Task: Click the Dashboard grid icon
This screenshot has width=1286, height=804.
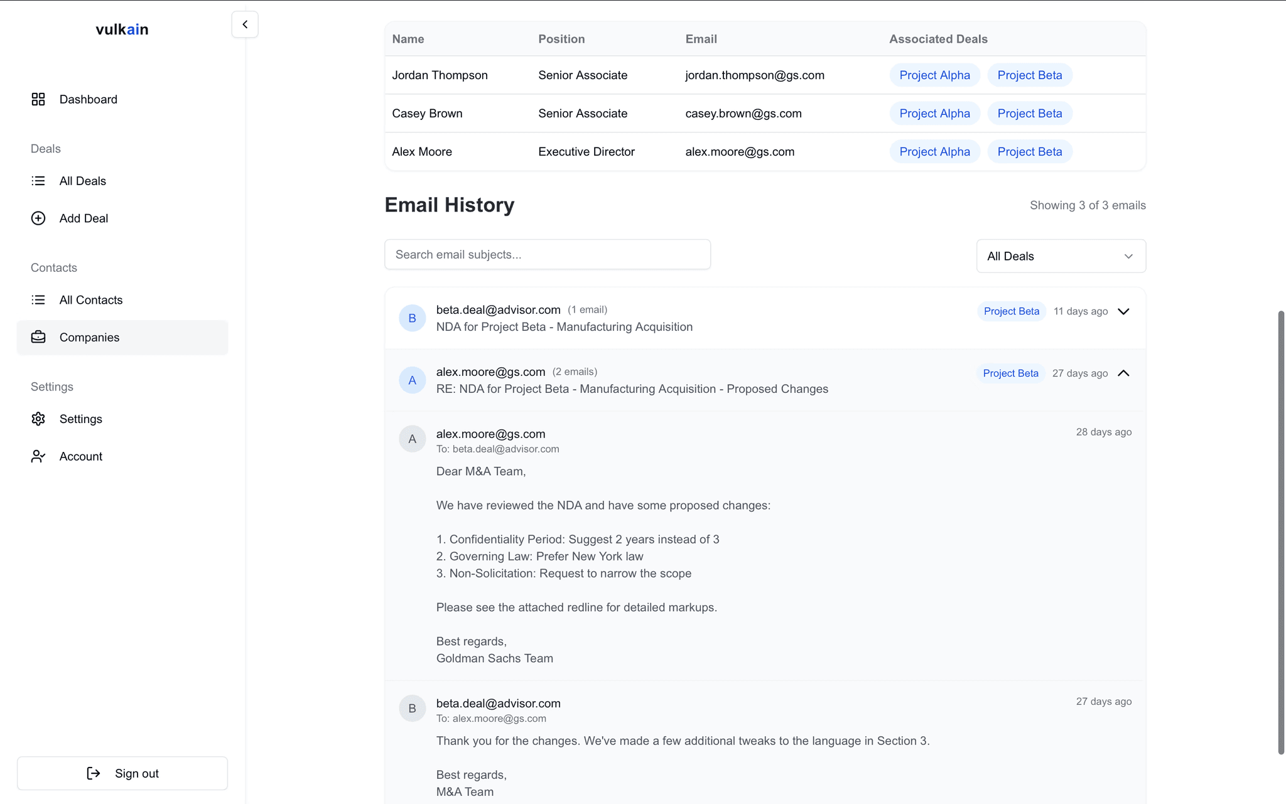Action: (38, 99)
